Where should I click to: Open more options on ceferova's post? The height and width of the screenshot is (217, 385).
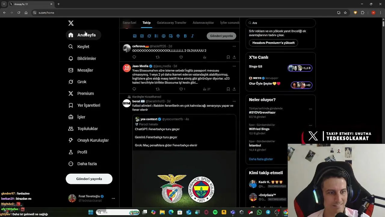pos(234,46)
